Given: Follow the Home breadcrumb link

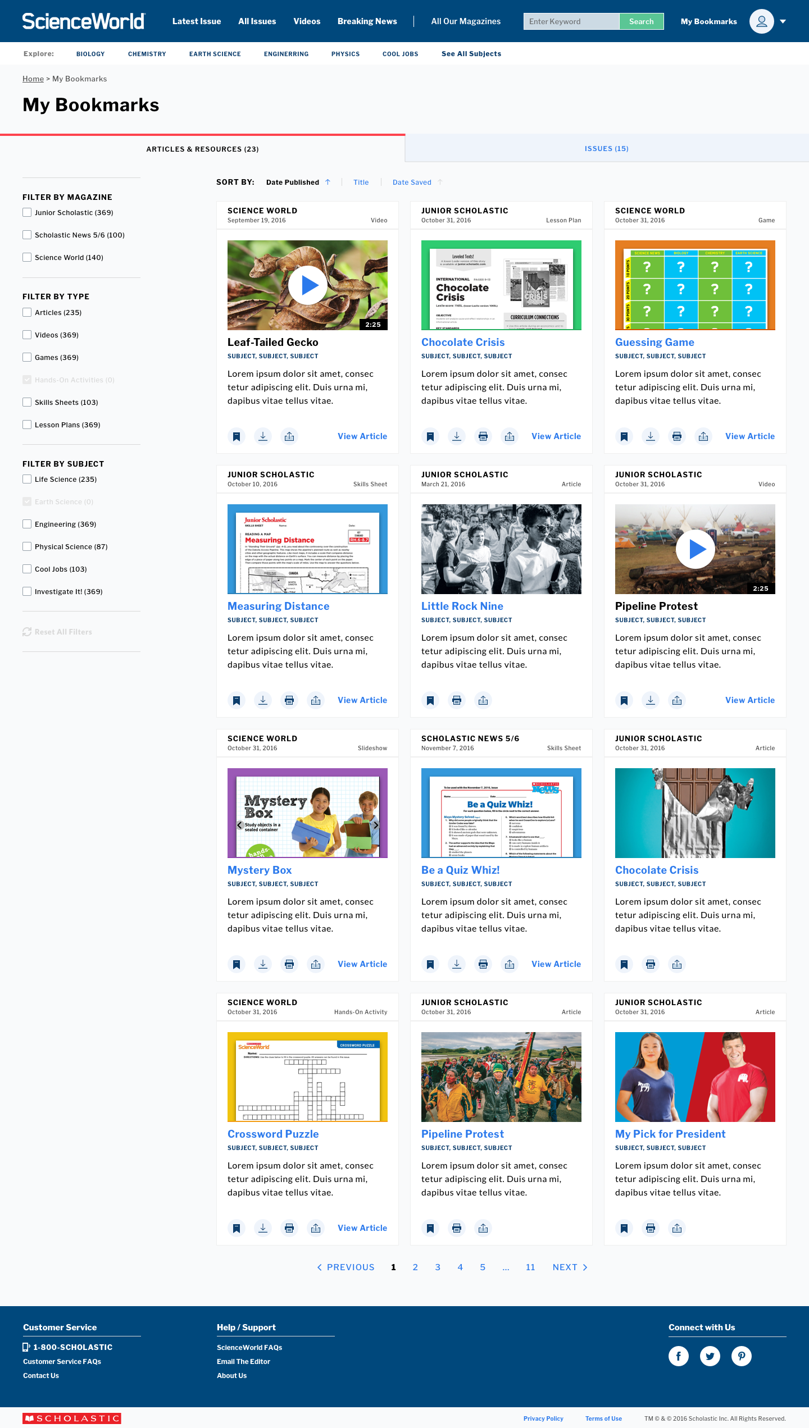Looking at the screenshot, I should pyautogui.click(x=33, y=79).
